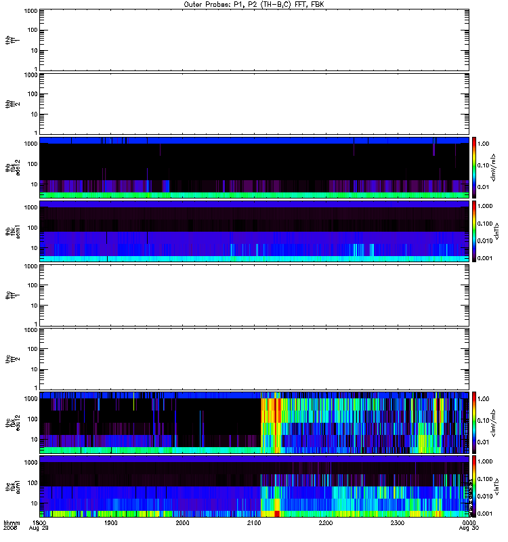Click the 'thb fbk edc12' y-axis label
The width and height of the screenshot is (508, 542).
(x=13, y=167)
